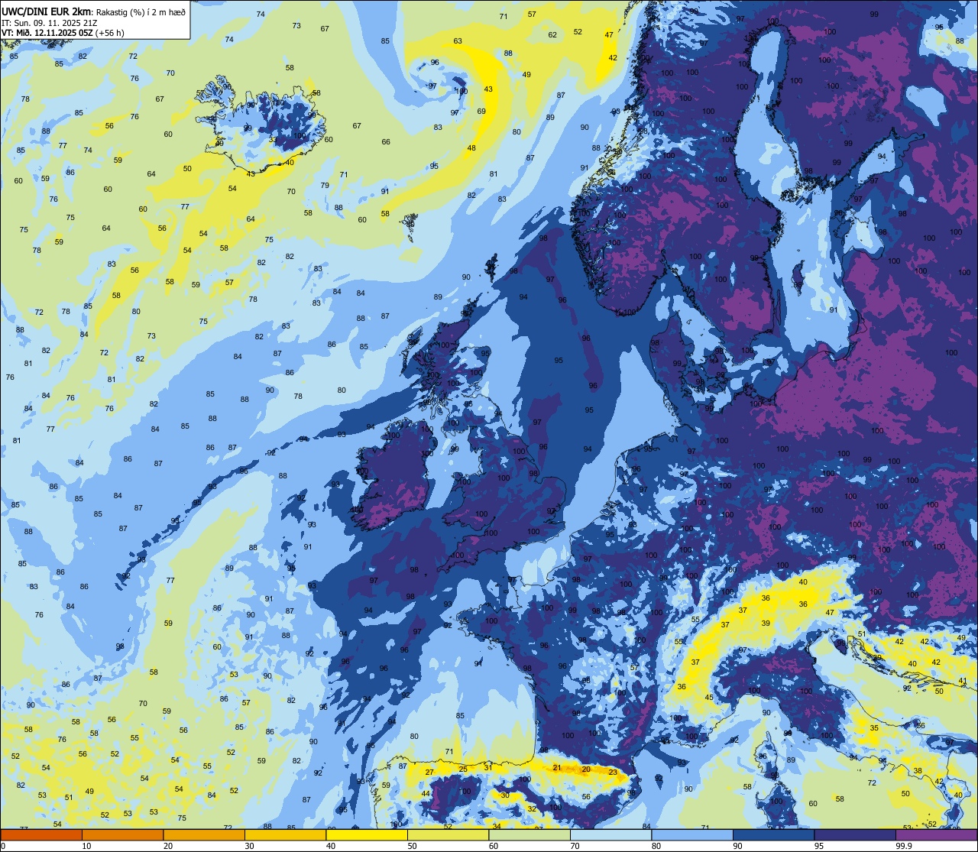Click the pale green 60–70 legend swatch
Screen dimensions: 978x852
[x=529, y=834]
